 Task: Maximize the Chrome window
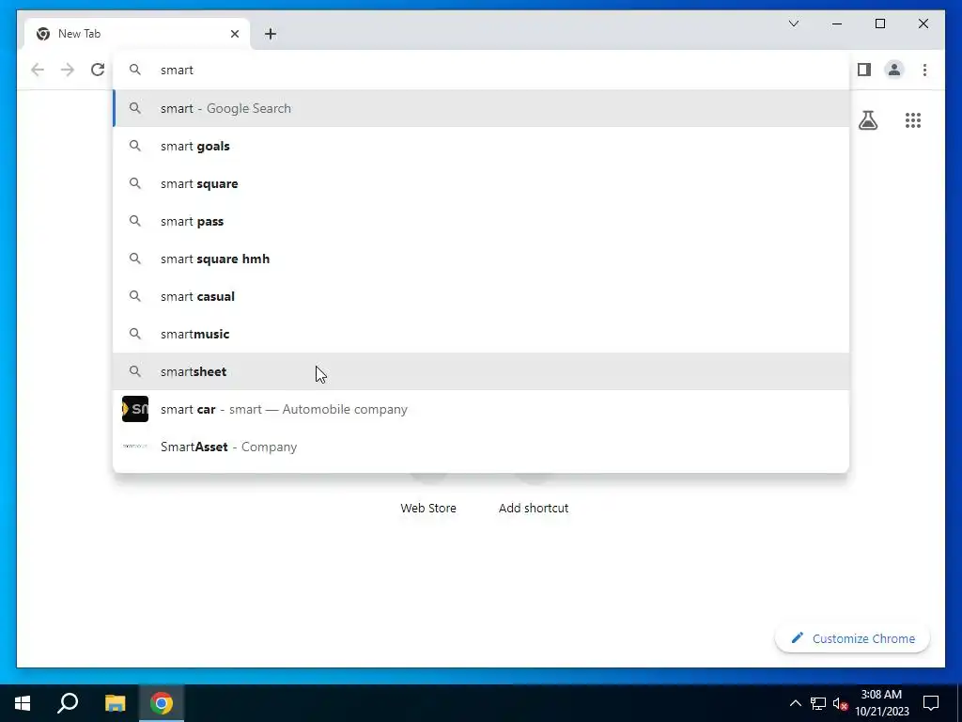point(879,24)
